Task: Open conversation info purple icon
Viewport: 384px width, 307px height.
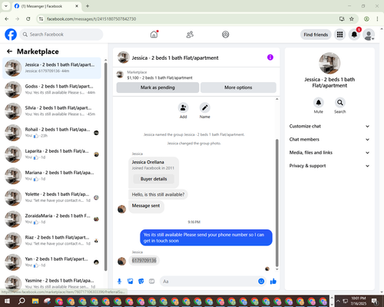Action: [270, 58]
